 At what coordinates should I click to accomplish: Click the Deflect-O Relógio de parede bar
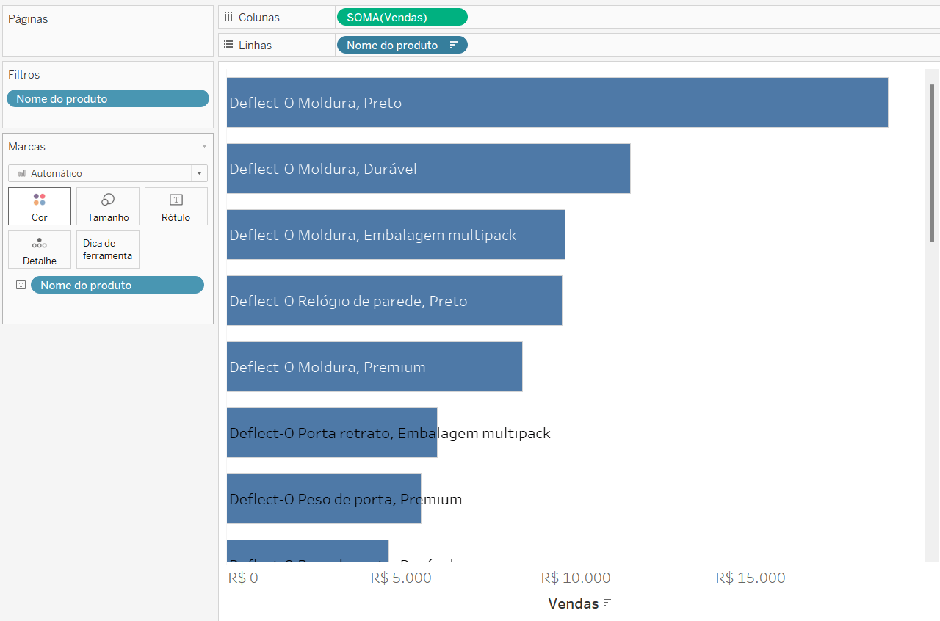pos(394,300)
